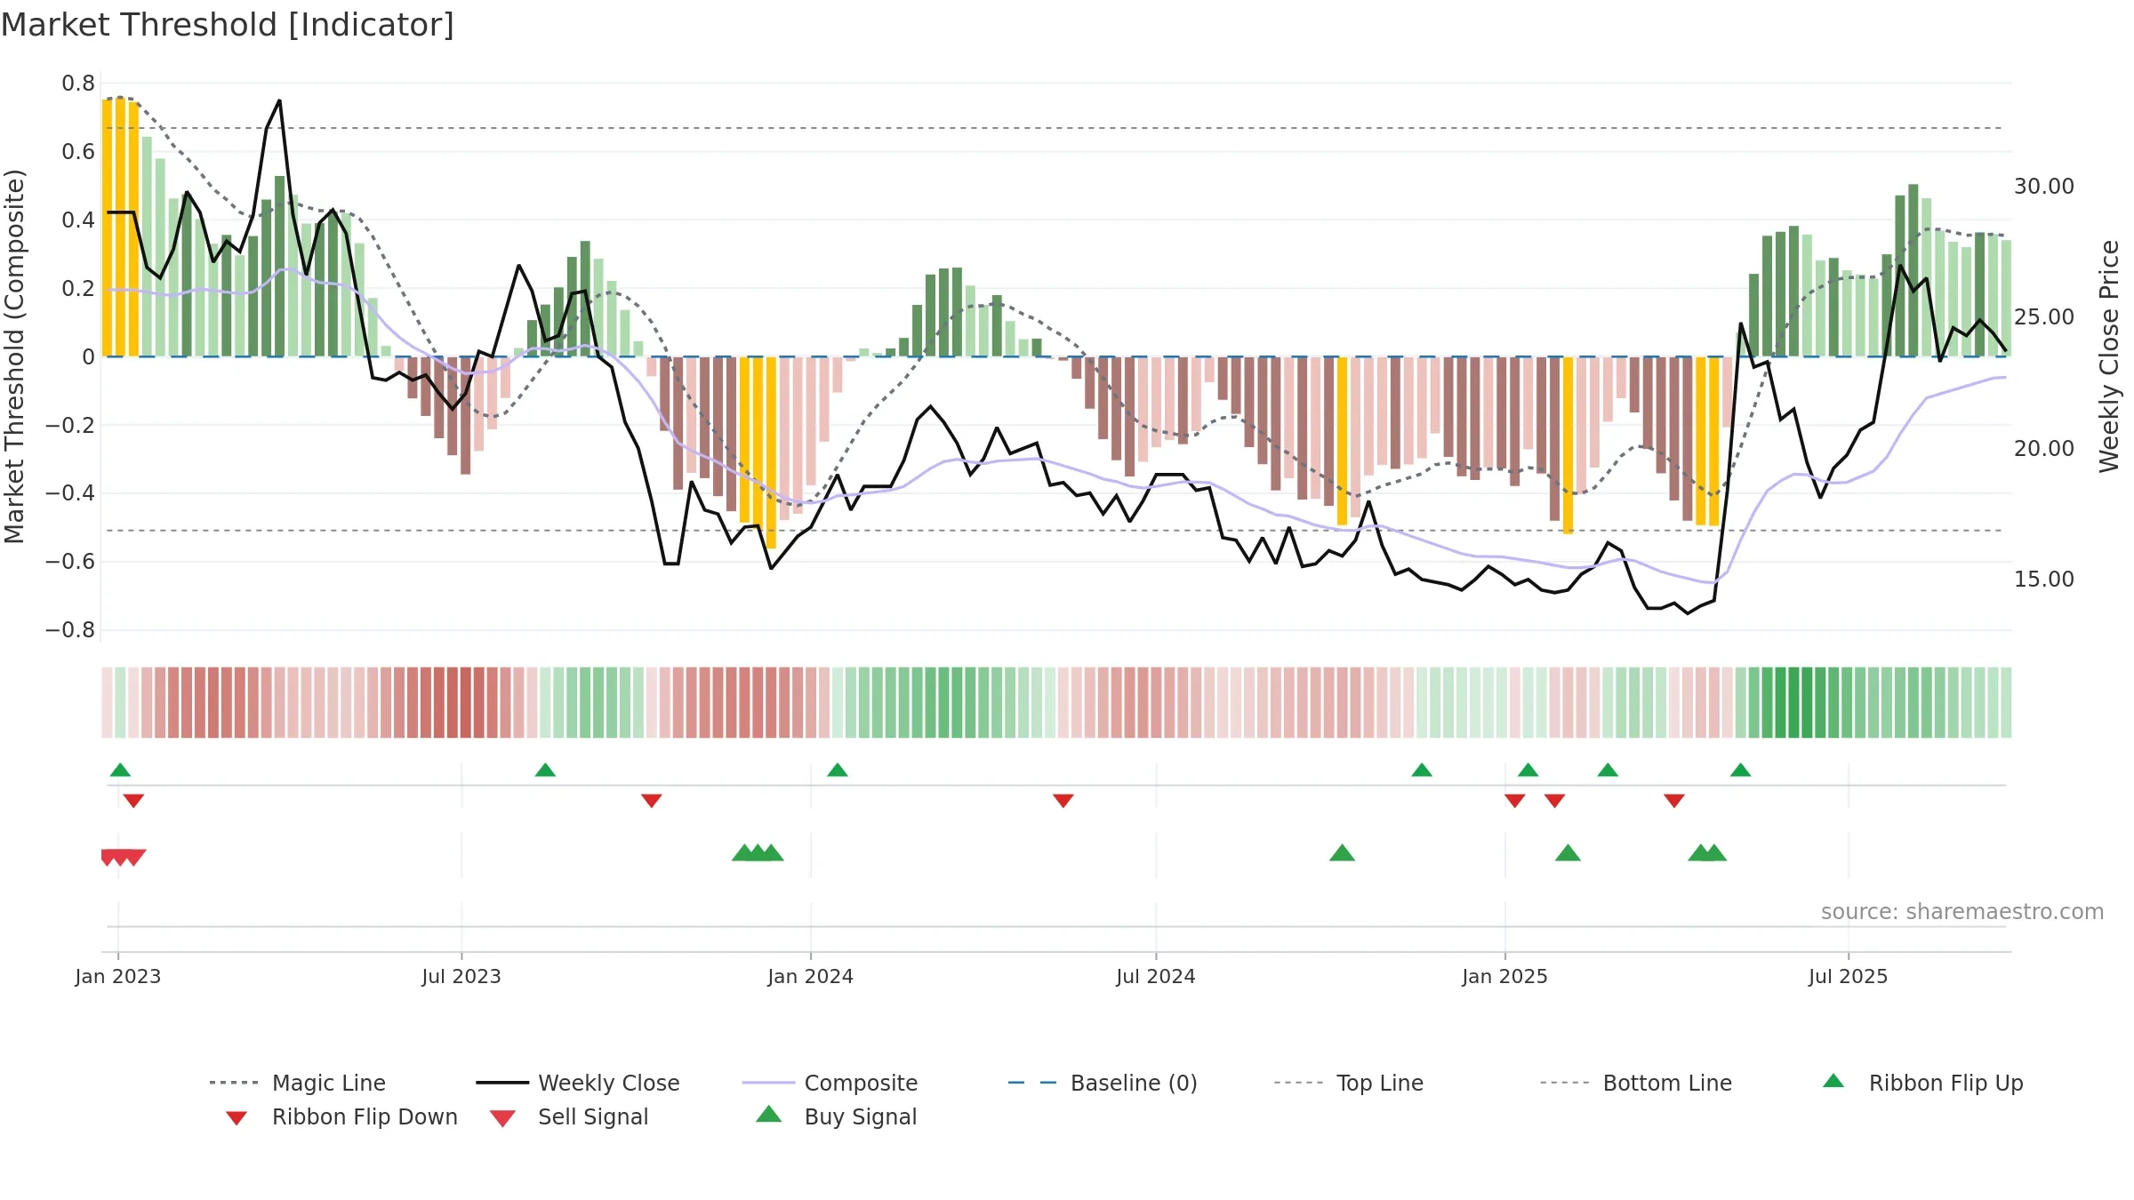
Task: Click the Jan 2024 x-axis label
Action: pyautogui.click(x=811, y=977)
